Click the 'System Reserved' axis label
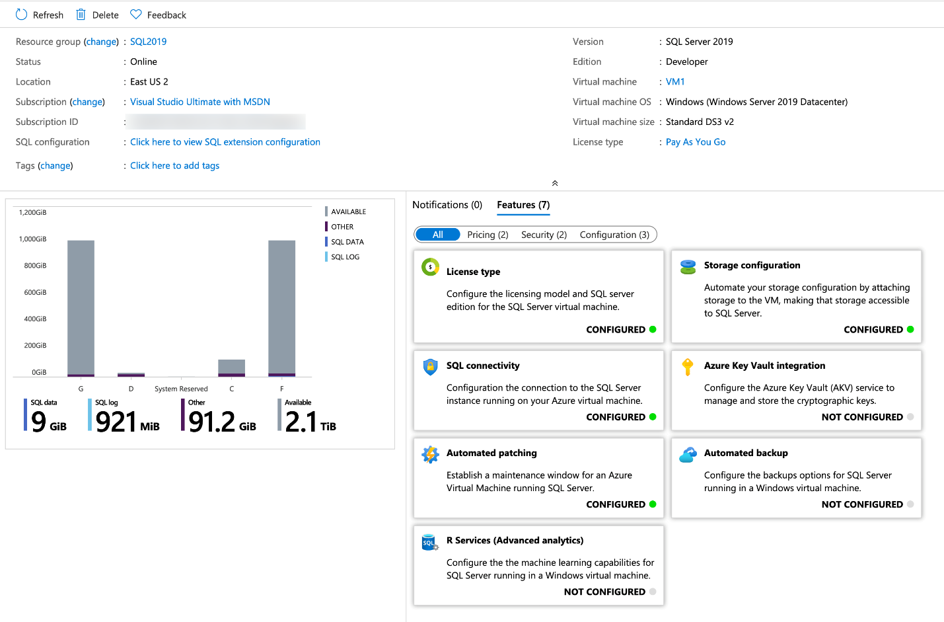This screenshot has width=944, height=622. tap(181, 389)
